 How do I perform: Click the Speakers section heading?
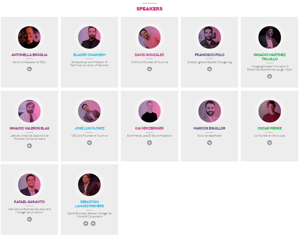(149, 9)
